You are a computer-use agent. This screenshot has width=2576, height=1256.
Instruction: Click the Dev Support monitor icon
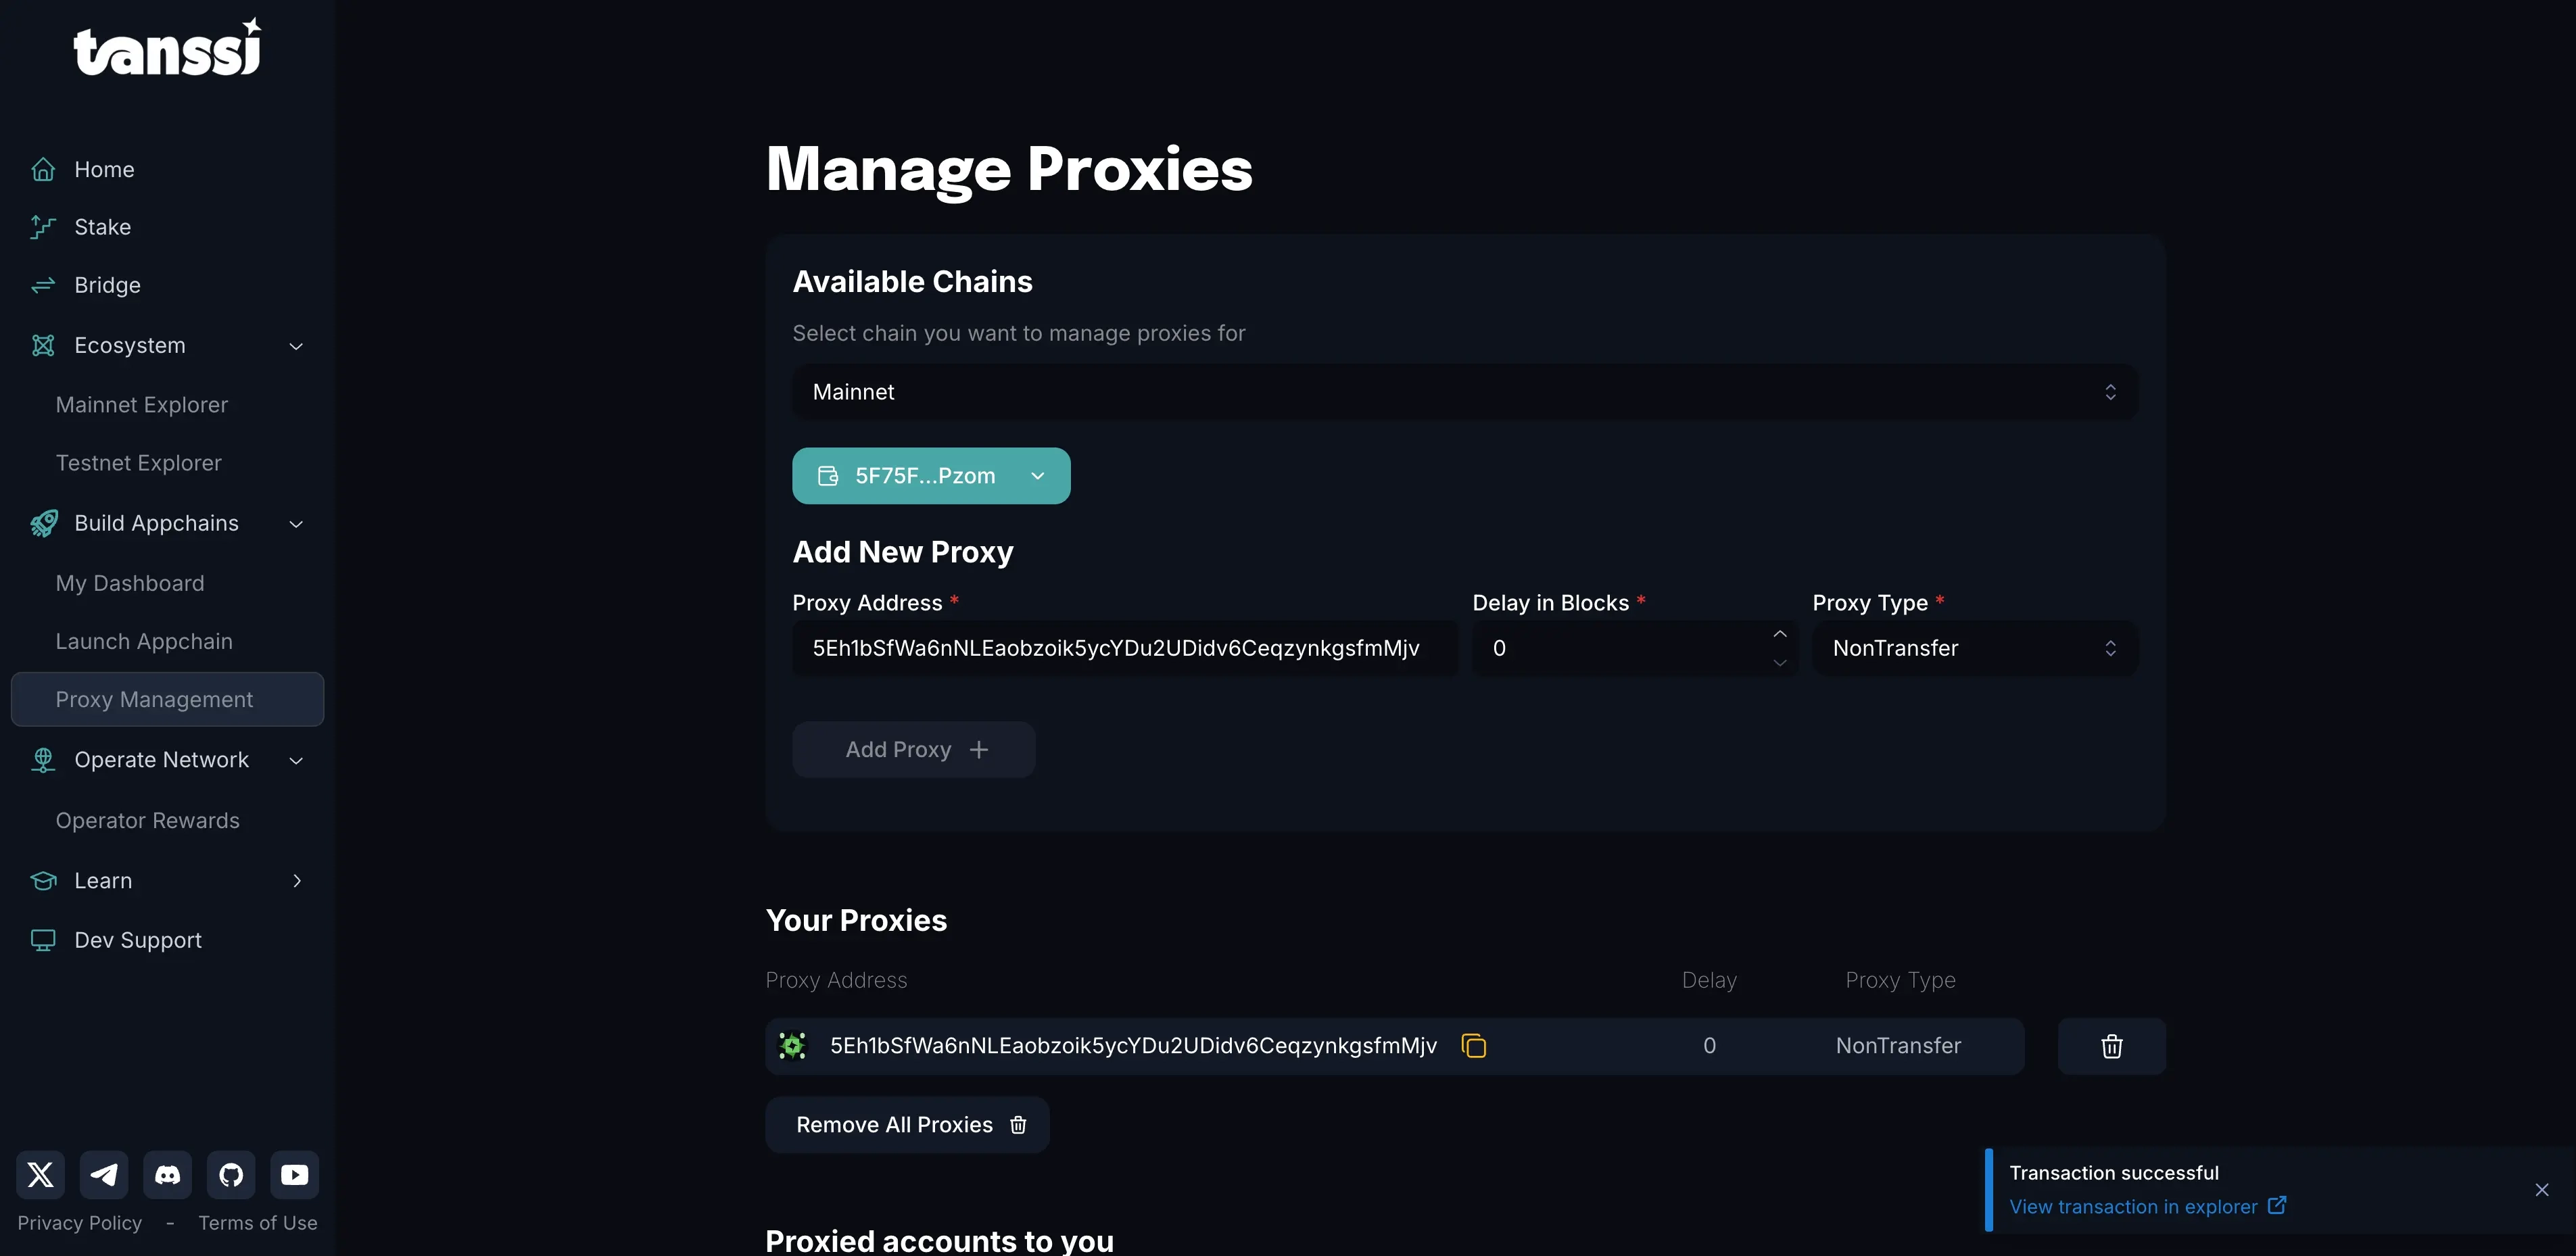[x=43, y=940]
